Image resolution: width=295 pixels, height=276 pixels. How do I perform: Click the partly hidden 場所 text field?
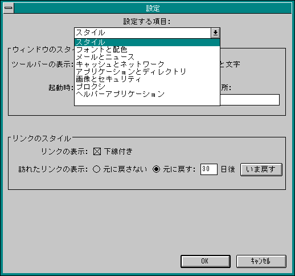[x=249, y=100]
